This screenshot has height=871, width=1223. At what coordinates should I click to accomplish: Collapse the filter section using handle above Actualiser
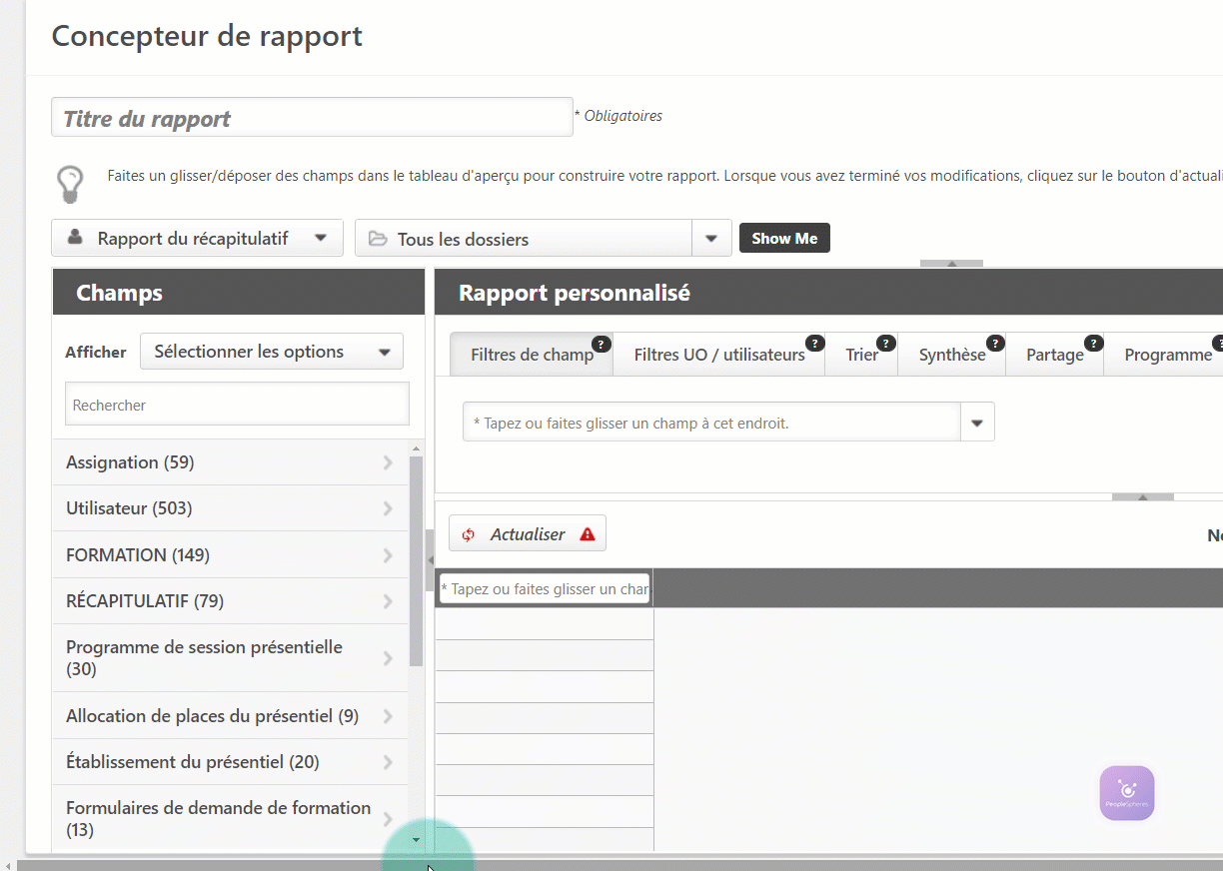1142,496
